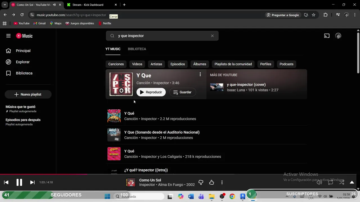Viewport: 360px width, 202px height.
Task: Open the y que-inspector (cover) video
Action: click(246, 85)
